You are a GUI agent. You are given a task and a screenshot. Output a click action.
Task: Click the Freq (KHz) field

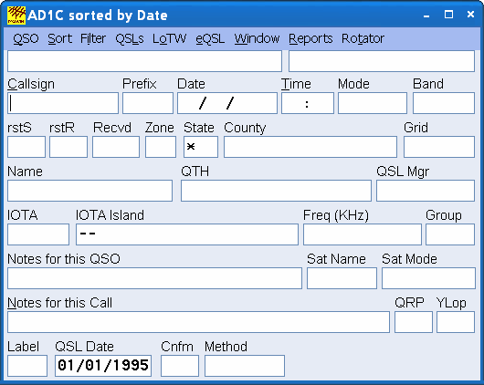tap(363, 234)
